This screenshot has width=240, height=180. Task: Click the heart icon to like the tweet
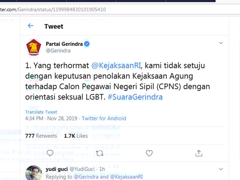149,153
